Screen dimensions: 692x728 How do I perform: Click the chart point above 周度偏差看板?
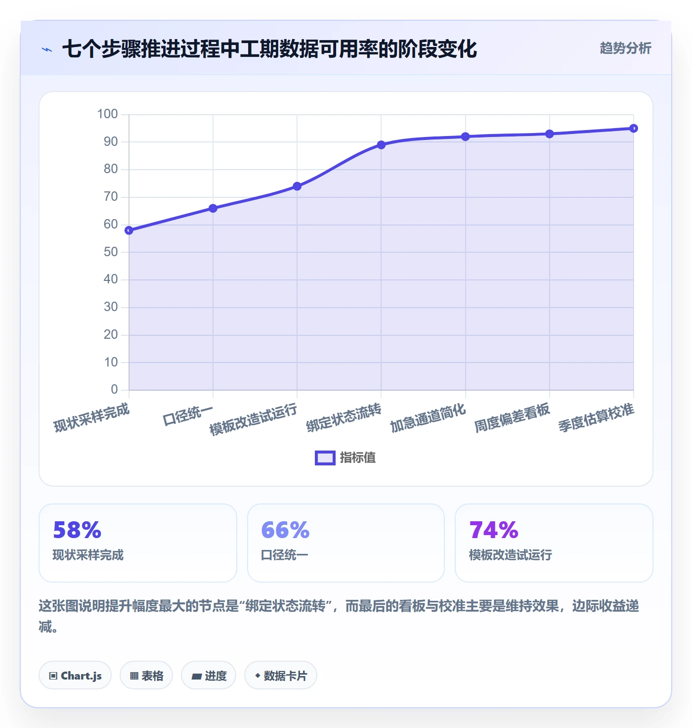[x=549, y=134]
